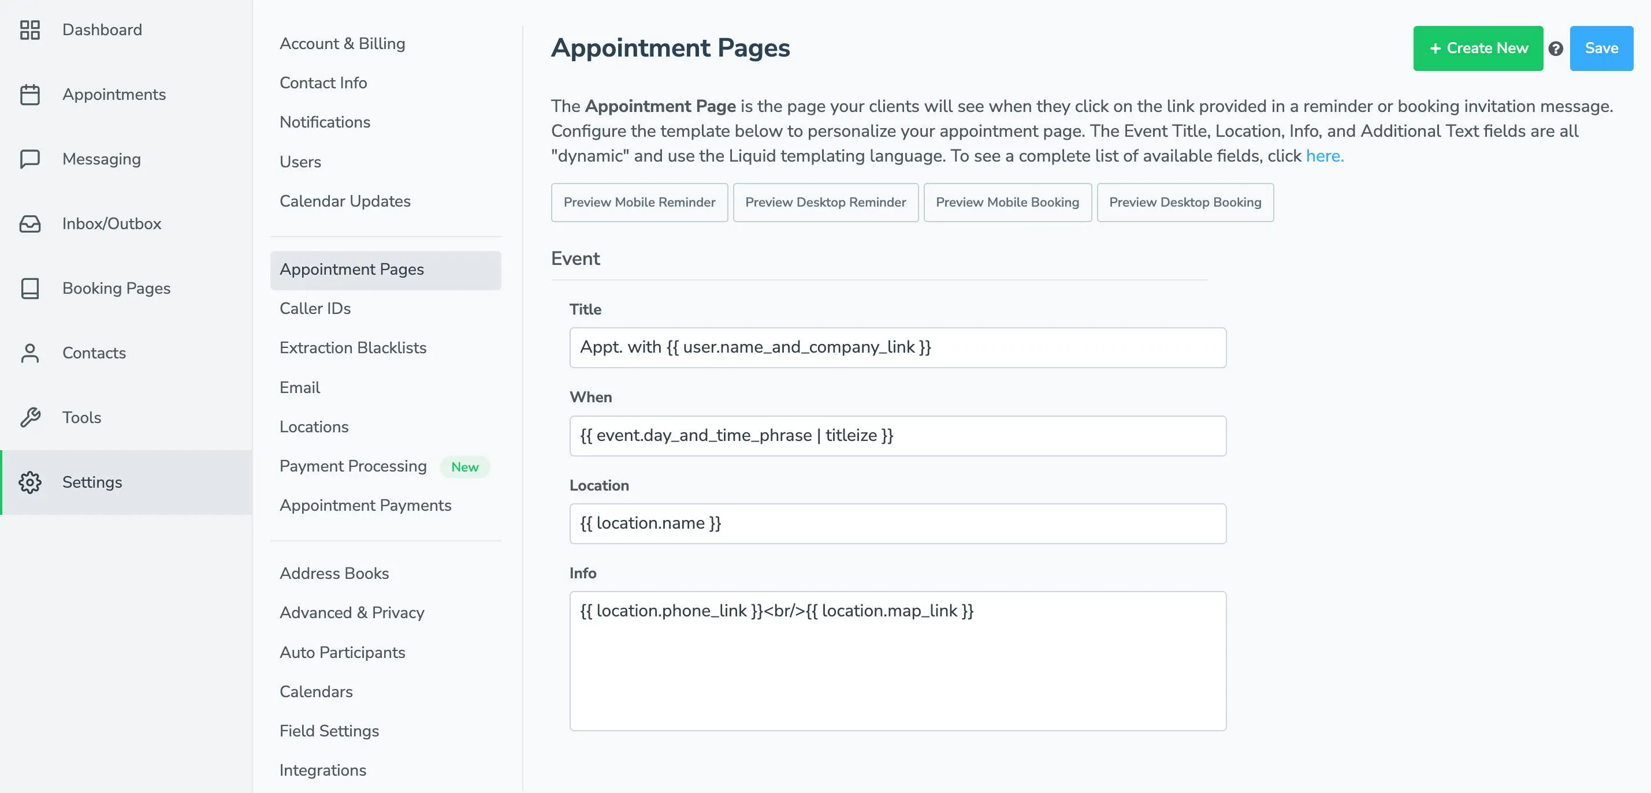
Task: Open Tools via the wrench icon
Action: (30, 417)
